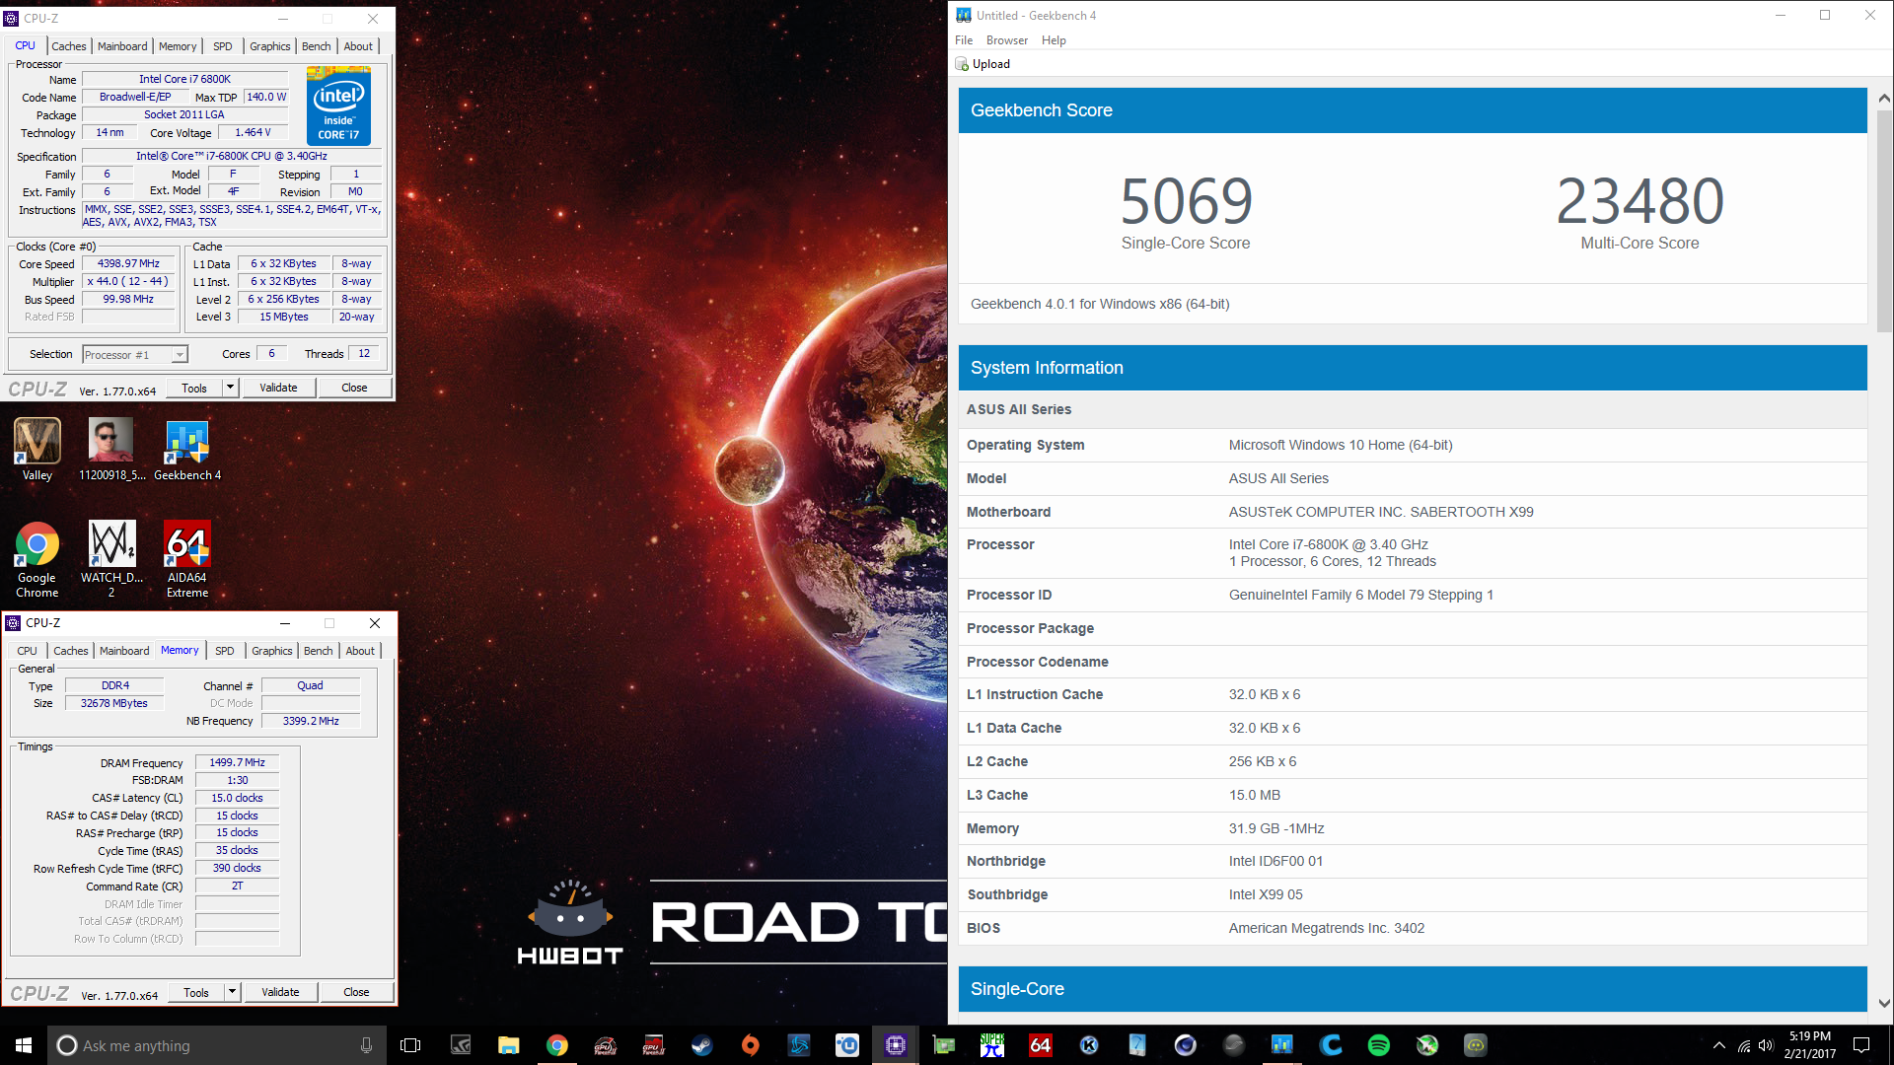This screenshot has height=1065, width=1894.
Task: Open About tab in top CPU-Z window
Action: (358, 46)
